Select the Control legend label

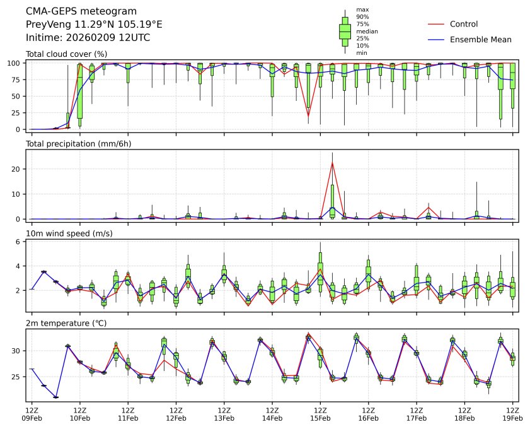[464, 24]
